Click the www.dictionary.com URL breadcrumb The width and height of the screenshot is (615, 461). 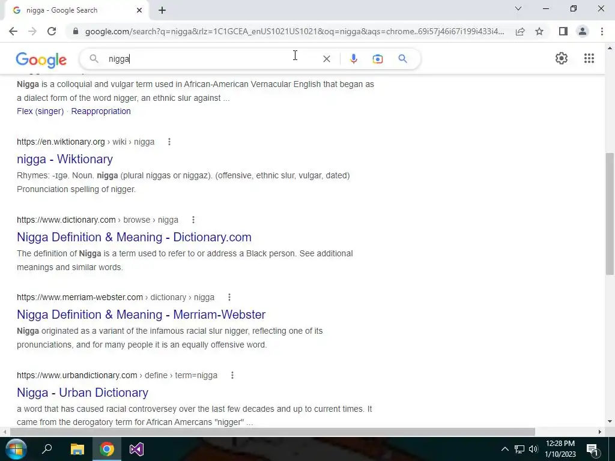pyautogui.click(x=97, y=220)
